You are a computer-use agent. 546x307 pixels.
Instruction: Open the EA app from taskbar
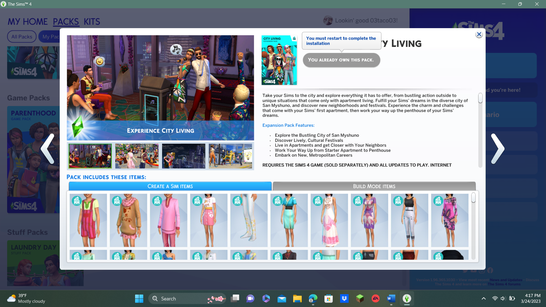tap(375, 298)
